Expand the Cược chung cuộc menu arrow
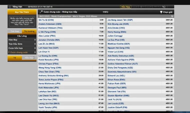The image size is (190, 113). click(x=9, y=52)
